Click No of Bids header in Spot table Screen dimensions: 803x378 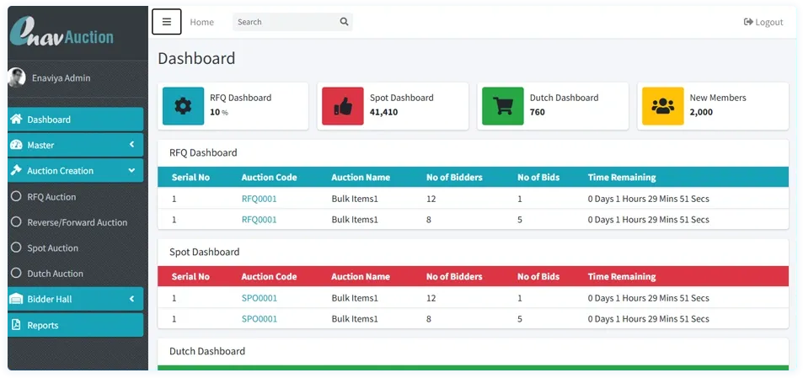pyautogui.click(x=538, y=277)
